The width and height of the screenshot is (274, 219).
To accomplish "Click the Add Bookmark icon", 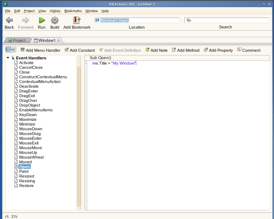I will click(77, 20).
